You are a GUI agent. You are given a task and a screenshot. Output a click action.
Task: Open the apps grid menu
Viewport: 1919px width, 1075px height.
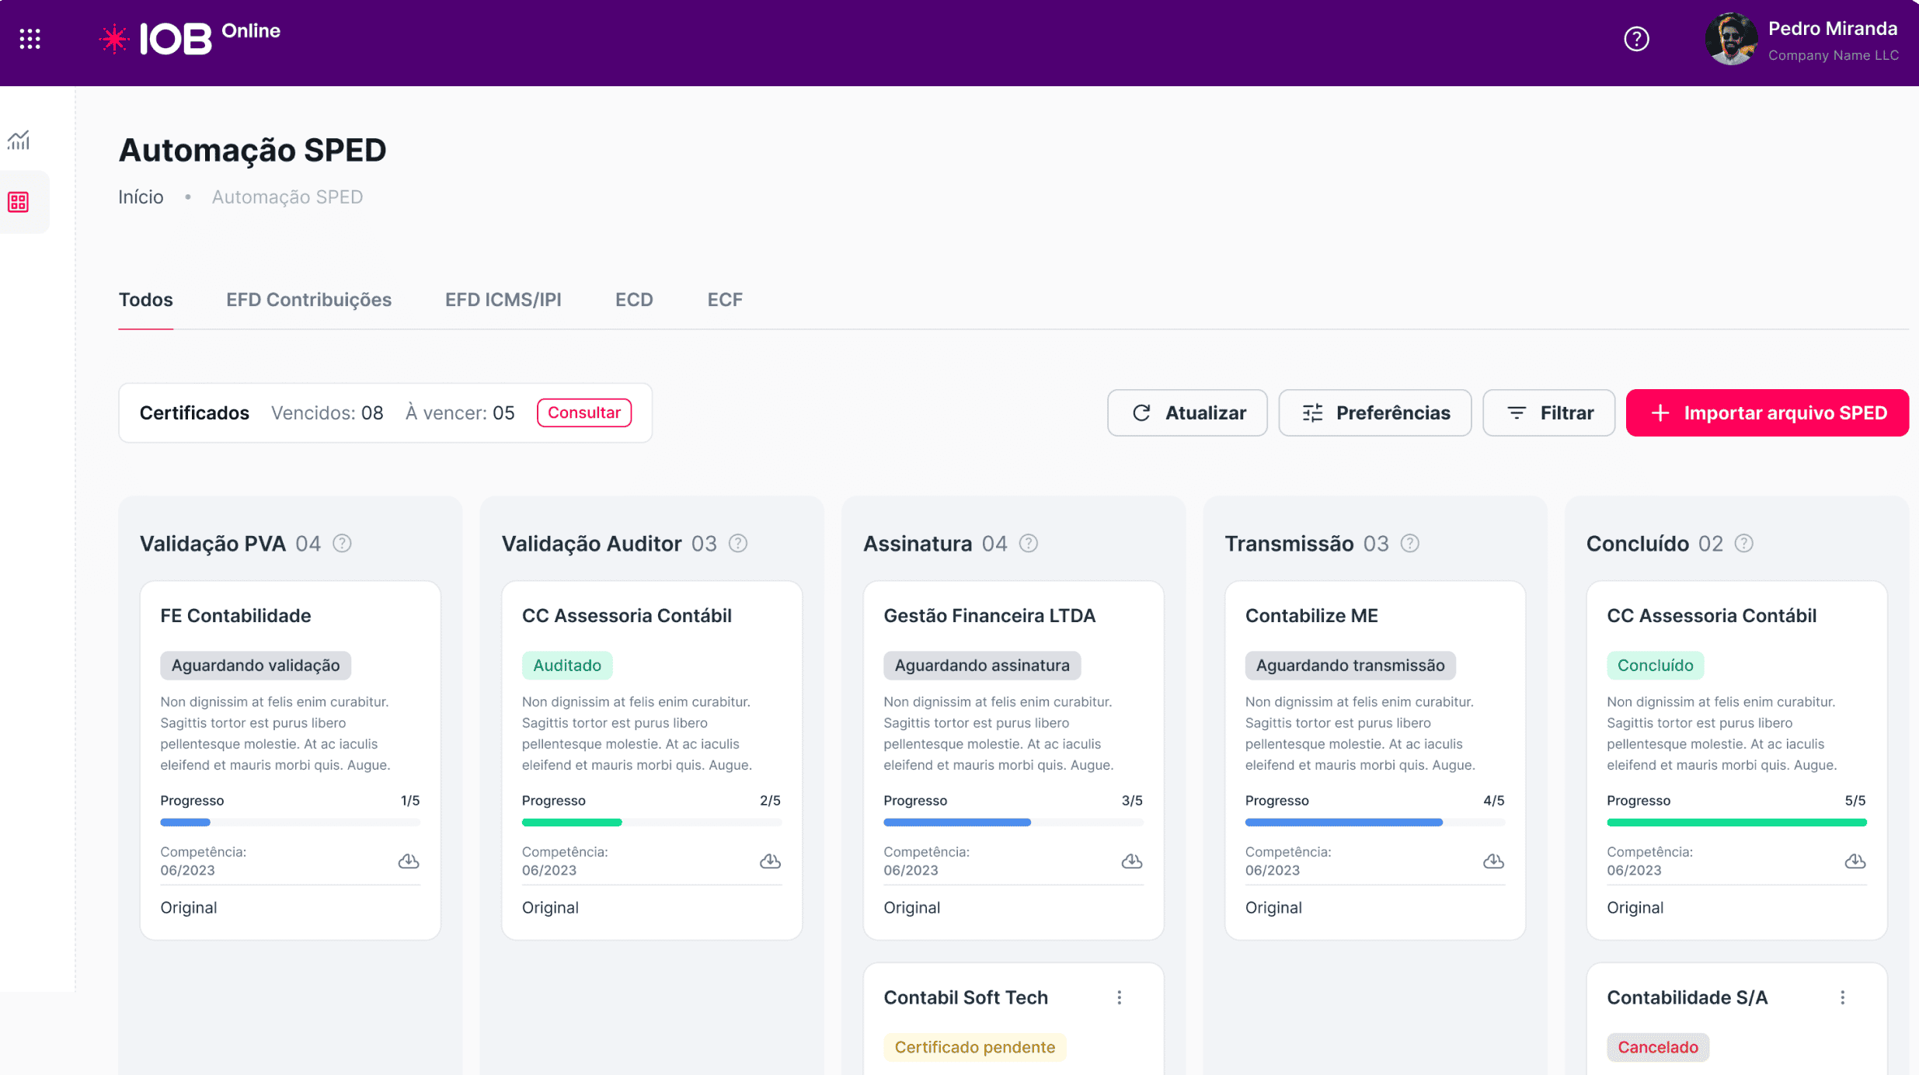[x=30, y=39]
